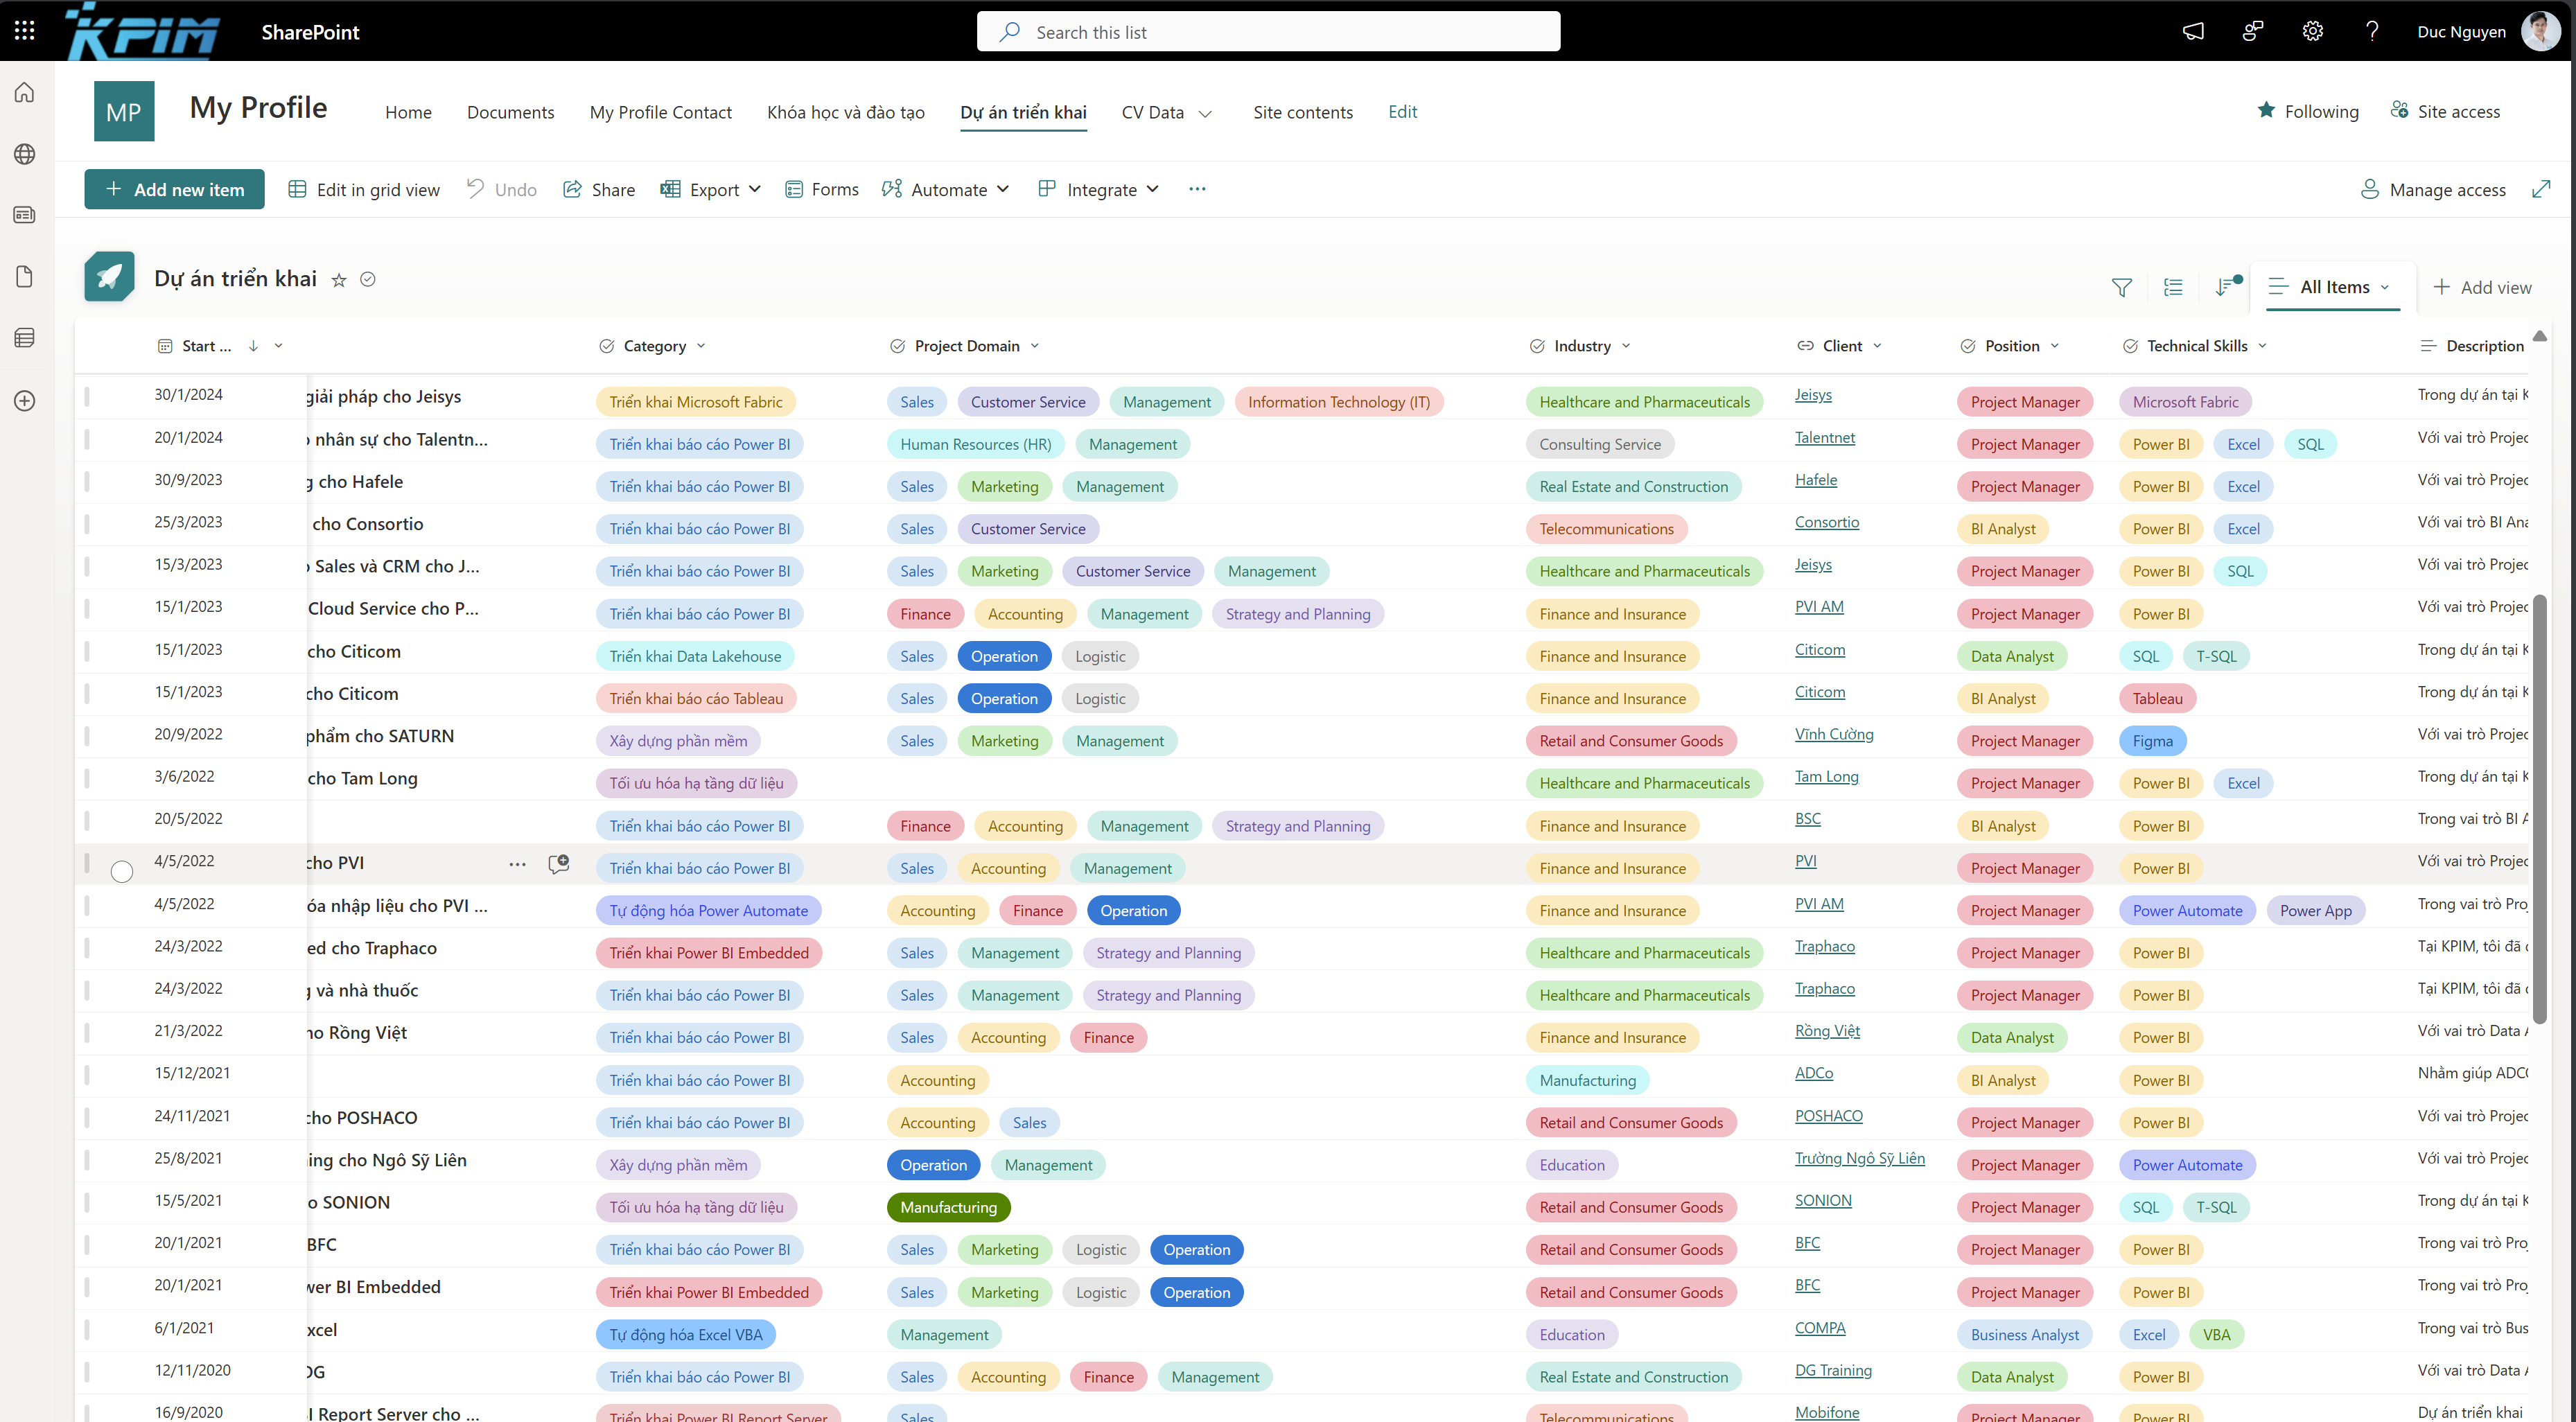Screen dimensions: 2576x1422
Task: Open the people connect icon in header
Action: click(2252, 32)
